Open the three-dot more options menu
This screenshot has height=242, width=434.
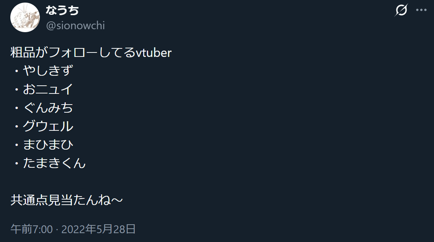point(421,10)
